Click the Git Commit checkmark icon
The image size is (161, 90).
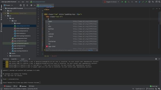[143, 2]
